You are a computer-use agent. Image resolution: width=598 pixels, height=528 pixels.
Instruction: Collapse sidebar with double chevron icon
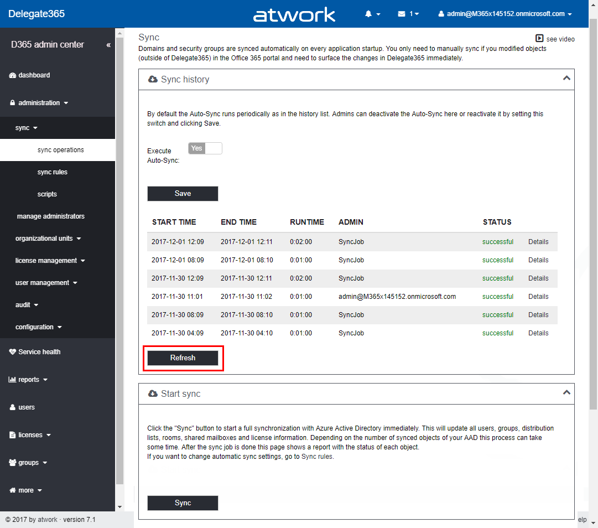(x=108, y=45)
